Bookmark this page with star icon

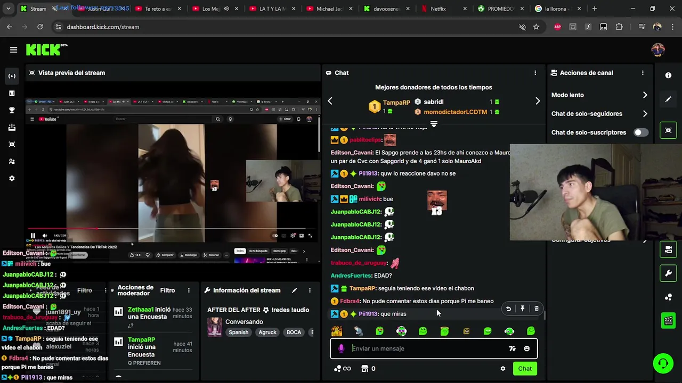pyautogui.click(x=536, y=27)
